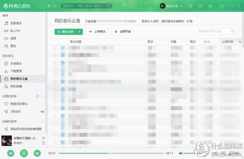Click the song progress slider
The width and height of the screenshot is (244, 159).
111,153
